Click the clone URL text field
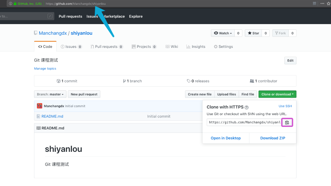This screenshot has height=186, width=331. pos(244,122)
